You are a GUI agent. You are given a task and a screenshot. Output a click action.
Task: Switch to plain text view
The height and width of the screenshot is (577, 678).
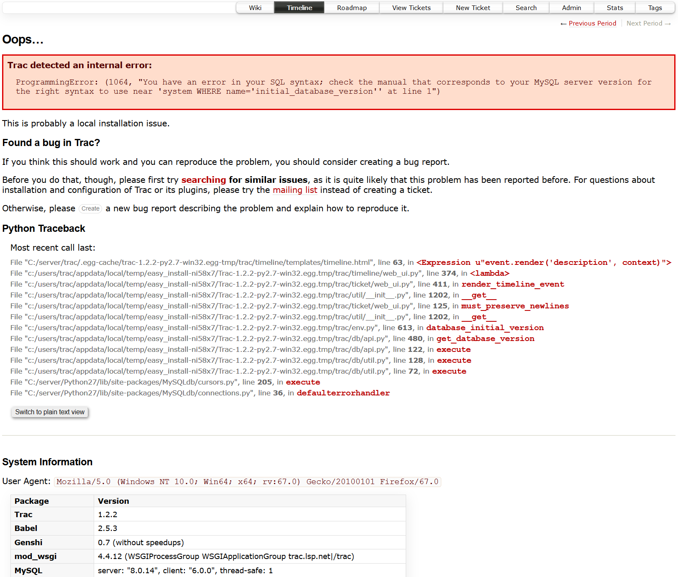pos(50,412)
